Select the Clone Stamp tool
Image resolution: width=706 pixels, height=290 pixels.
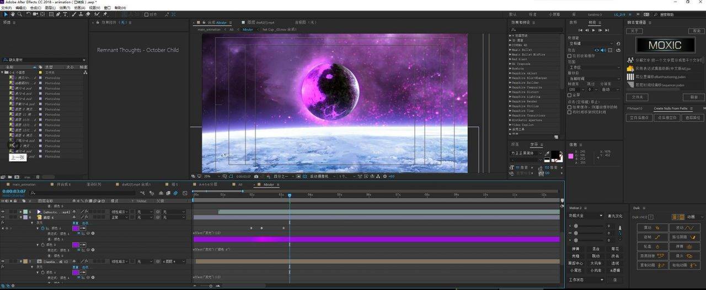click(x=81, y=14)
